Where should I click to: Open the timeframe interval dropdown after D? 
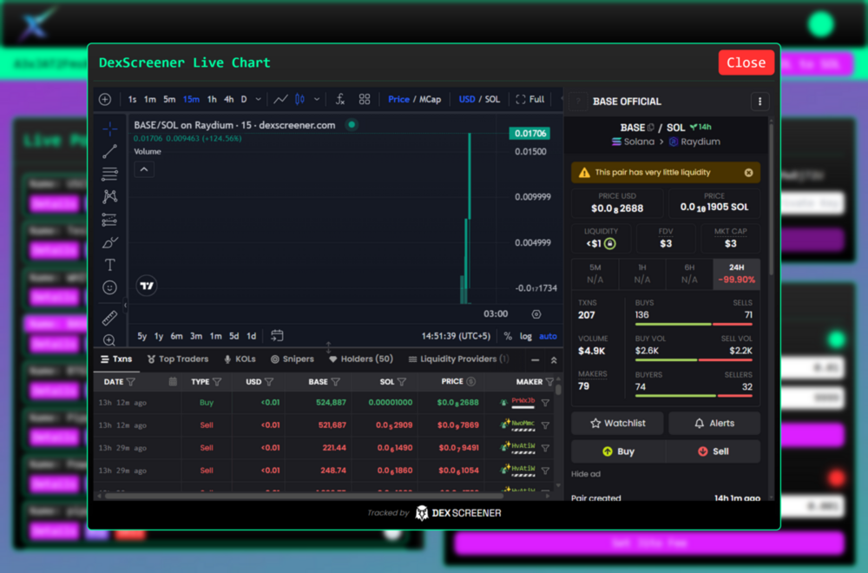(x=258, y=99)
